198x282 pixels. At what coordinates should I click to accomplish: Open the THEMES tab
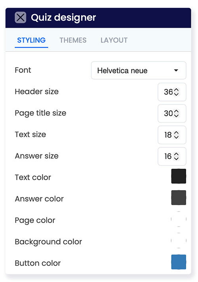coord(73,40)
